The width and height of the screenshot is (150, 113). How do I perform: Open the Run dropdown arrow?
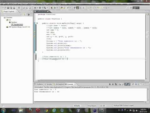42,8
